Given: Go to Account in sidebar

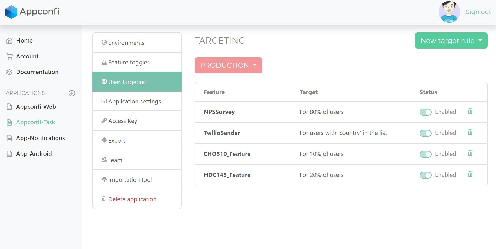Looking at the screenshot, I should pos(27,56).
